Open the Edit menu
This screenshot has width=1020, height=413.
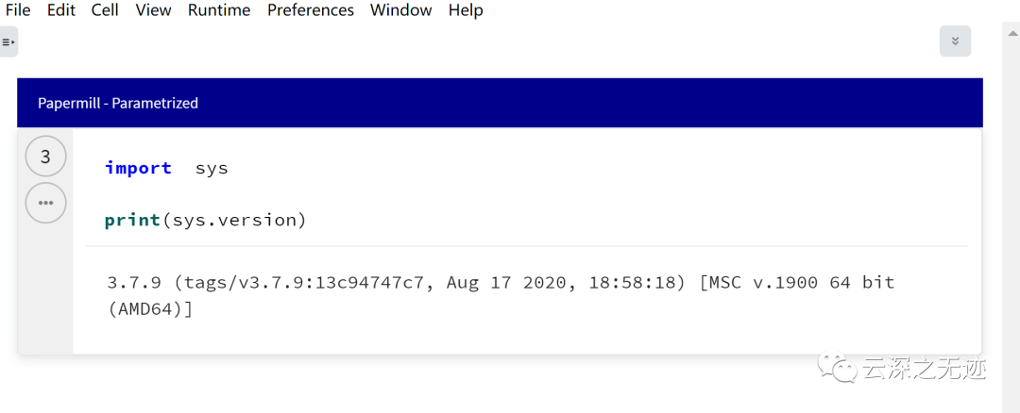pos(60,10)
